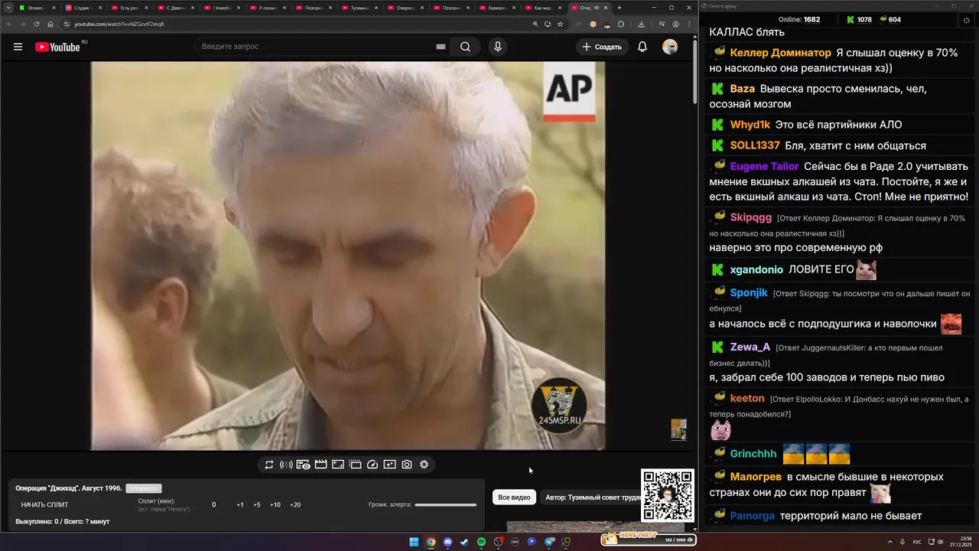Click the address bar URL
979x551 pixels.
coord(119,24)
